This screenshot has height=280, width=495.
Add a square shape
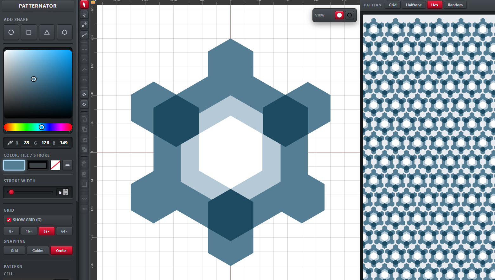29,32
